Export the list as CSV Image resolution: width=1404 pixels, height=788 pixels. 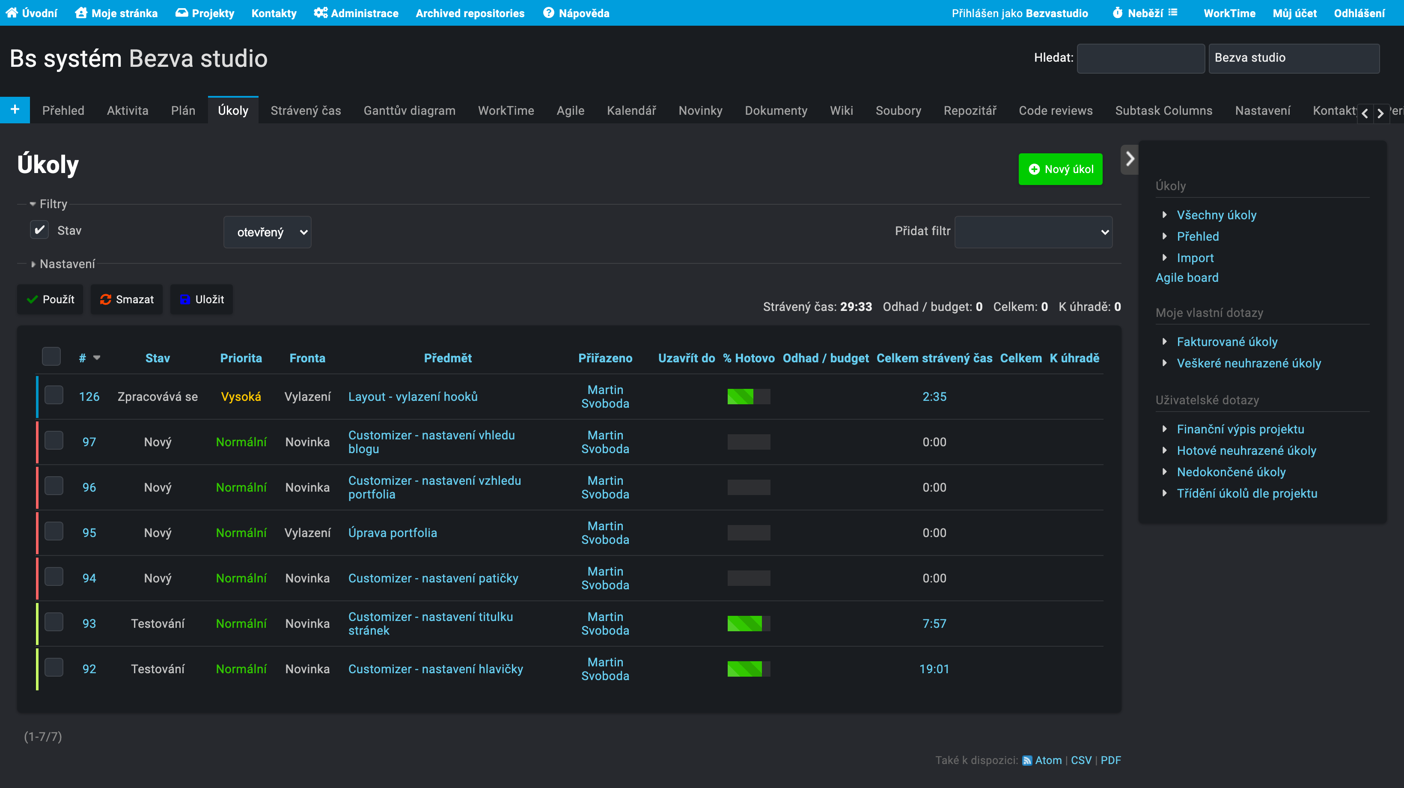pyautogui.click(x=1081, y=760)
